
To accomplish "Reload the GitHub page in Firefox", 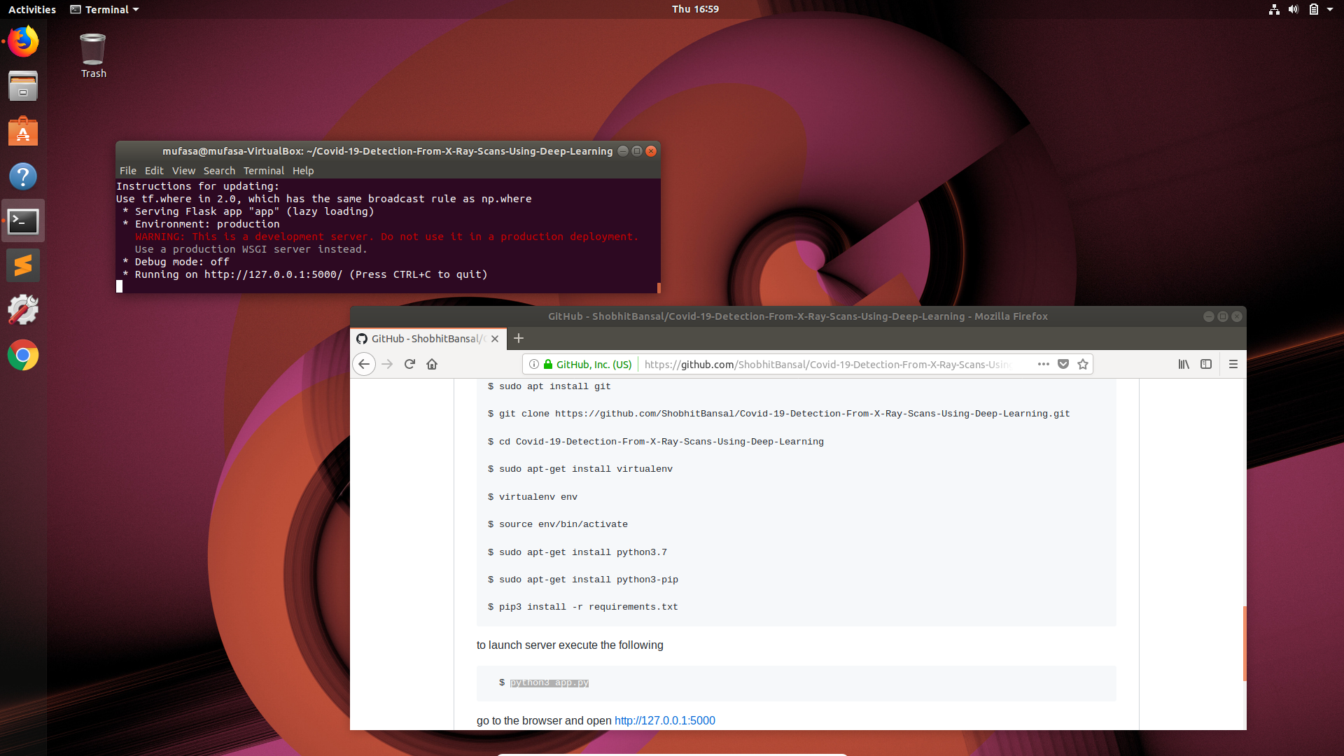I will point(409,364).
